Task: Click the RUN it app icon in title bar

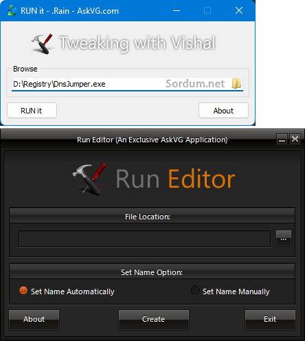Action: tap(12, 10)
